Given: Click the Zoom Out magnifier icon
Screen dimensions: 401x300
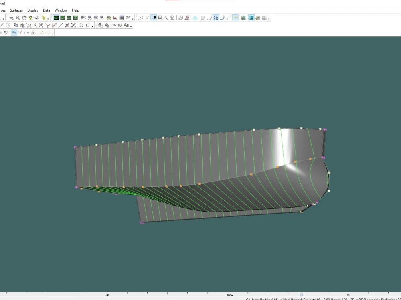Looking at the screenshot, I should point(18,18).
